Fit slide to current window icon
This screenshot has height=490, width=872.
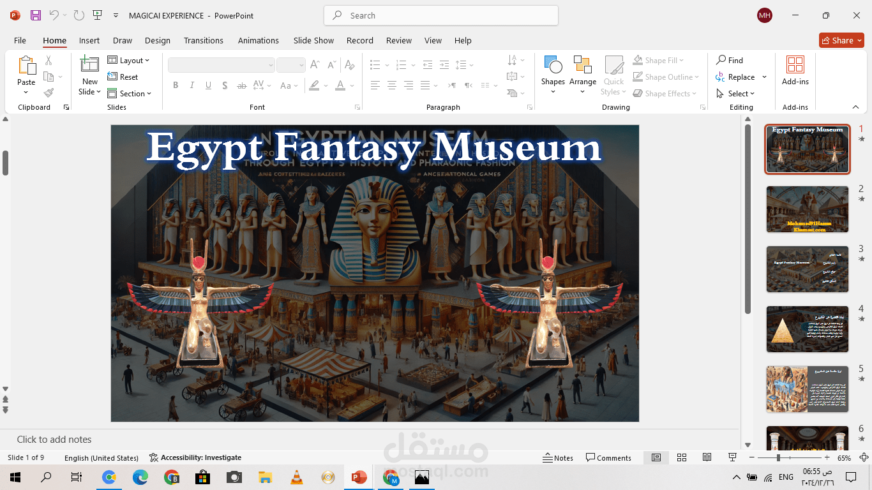pyautogui.click(x=864, y=457)
